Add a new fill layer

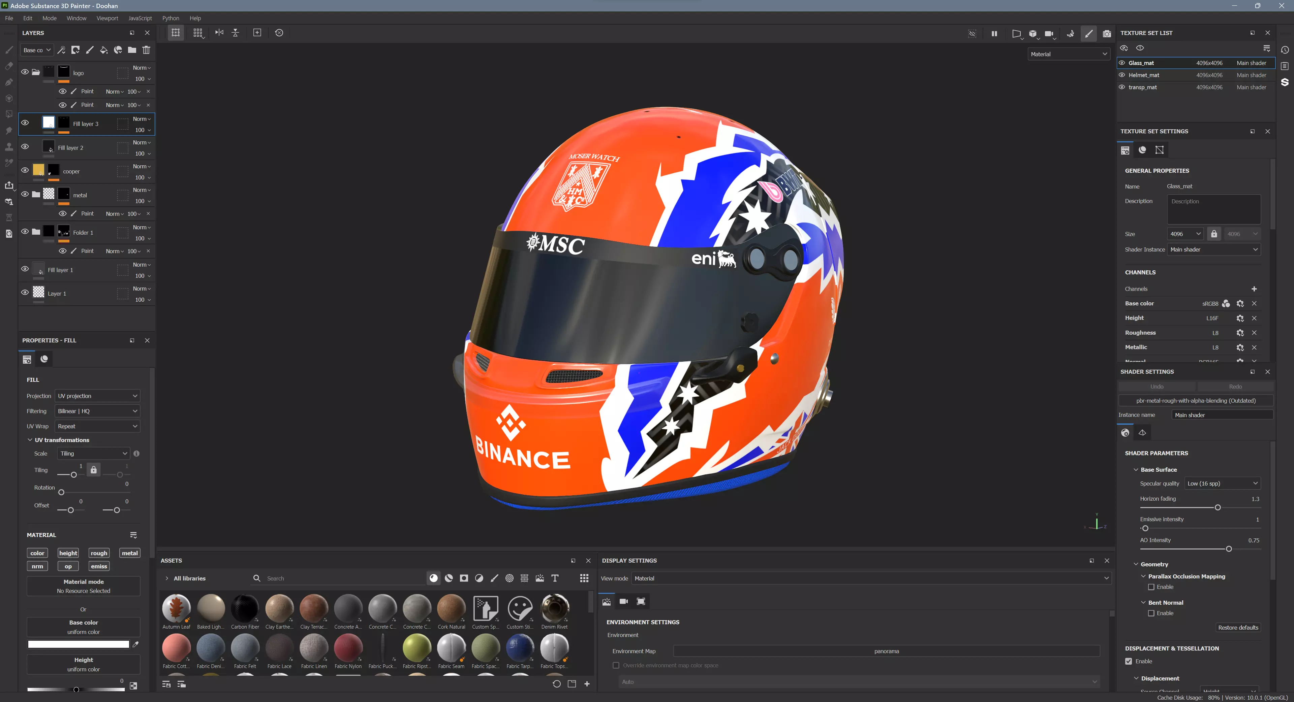click(x=103, y=50)
